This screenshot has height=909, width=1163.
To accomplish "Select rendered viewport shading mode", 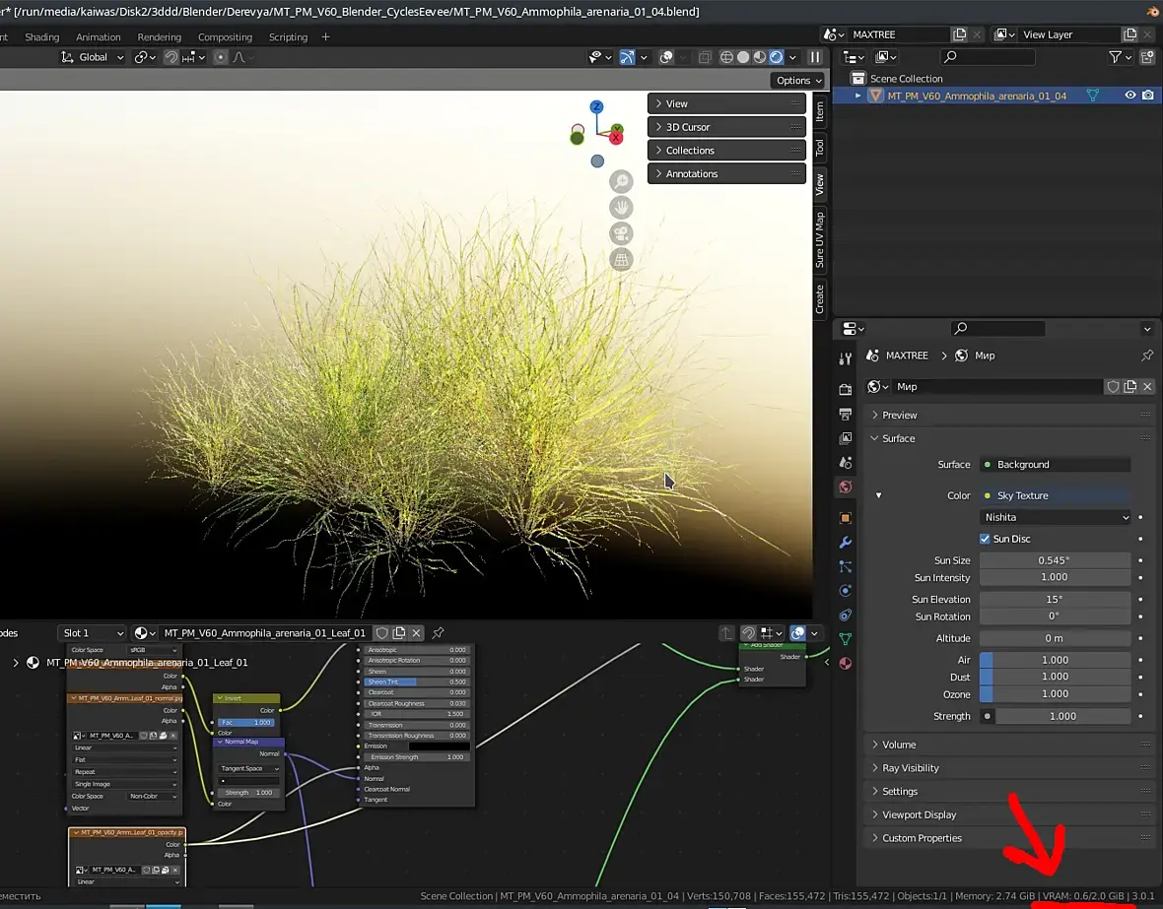I will click(776, 57).
